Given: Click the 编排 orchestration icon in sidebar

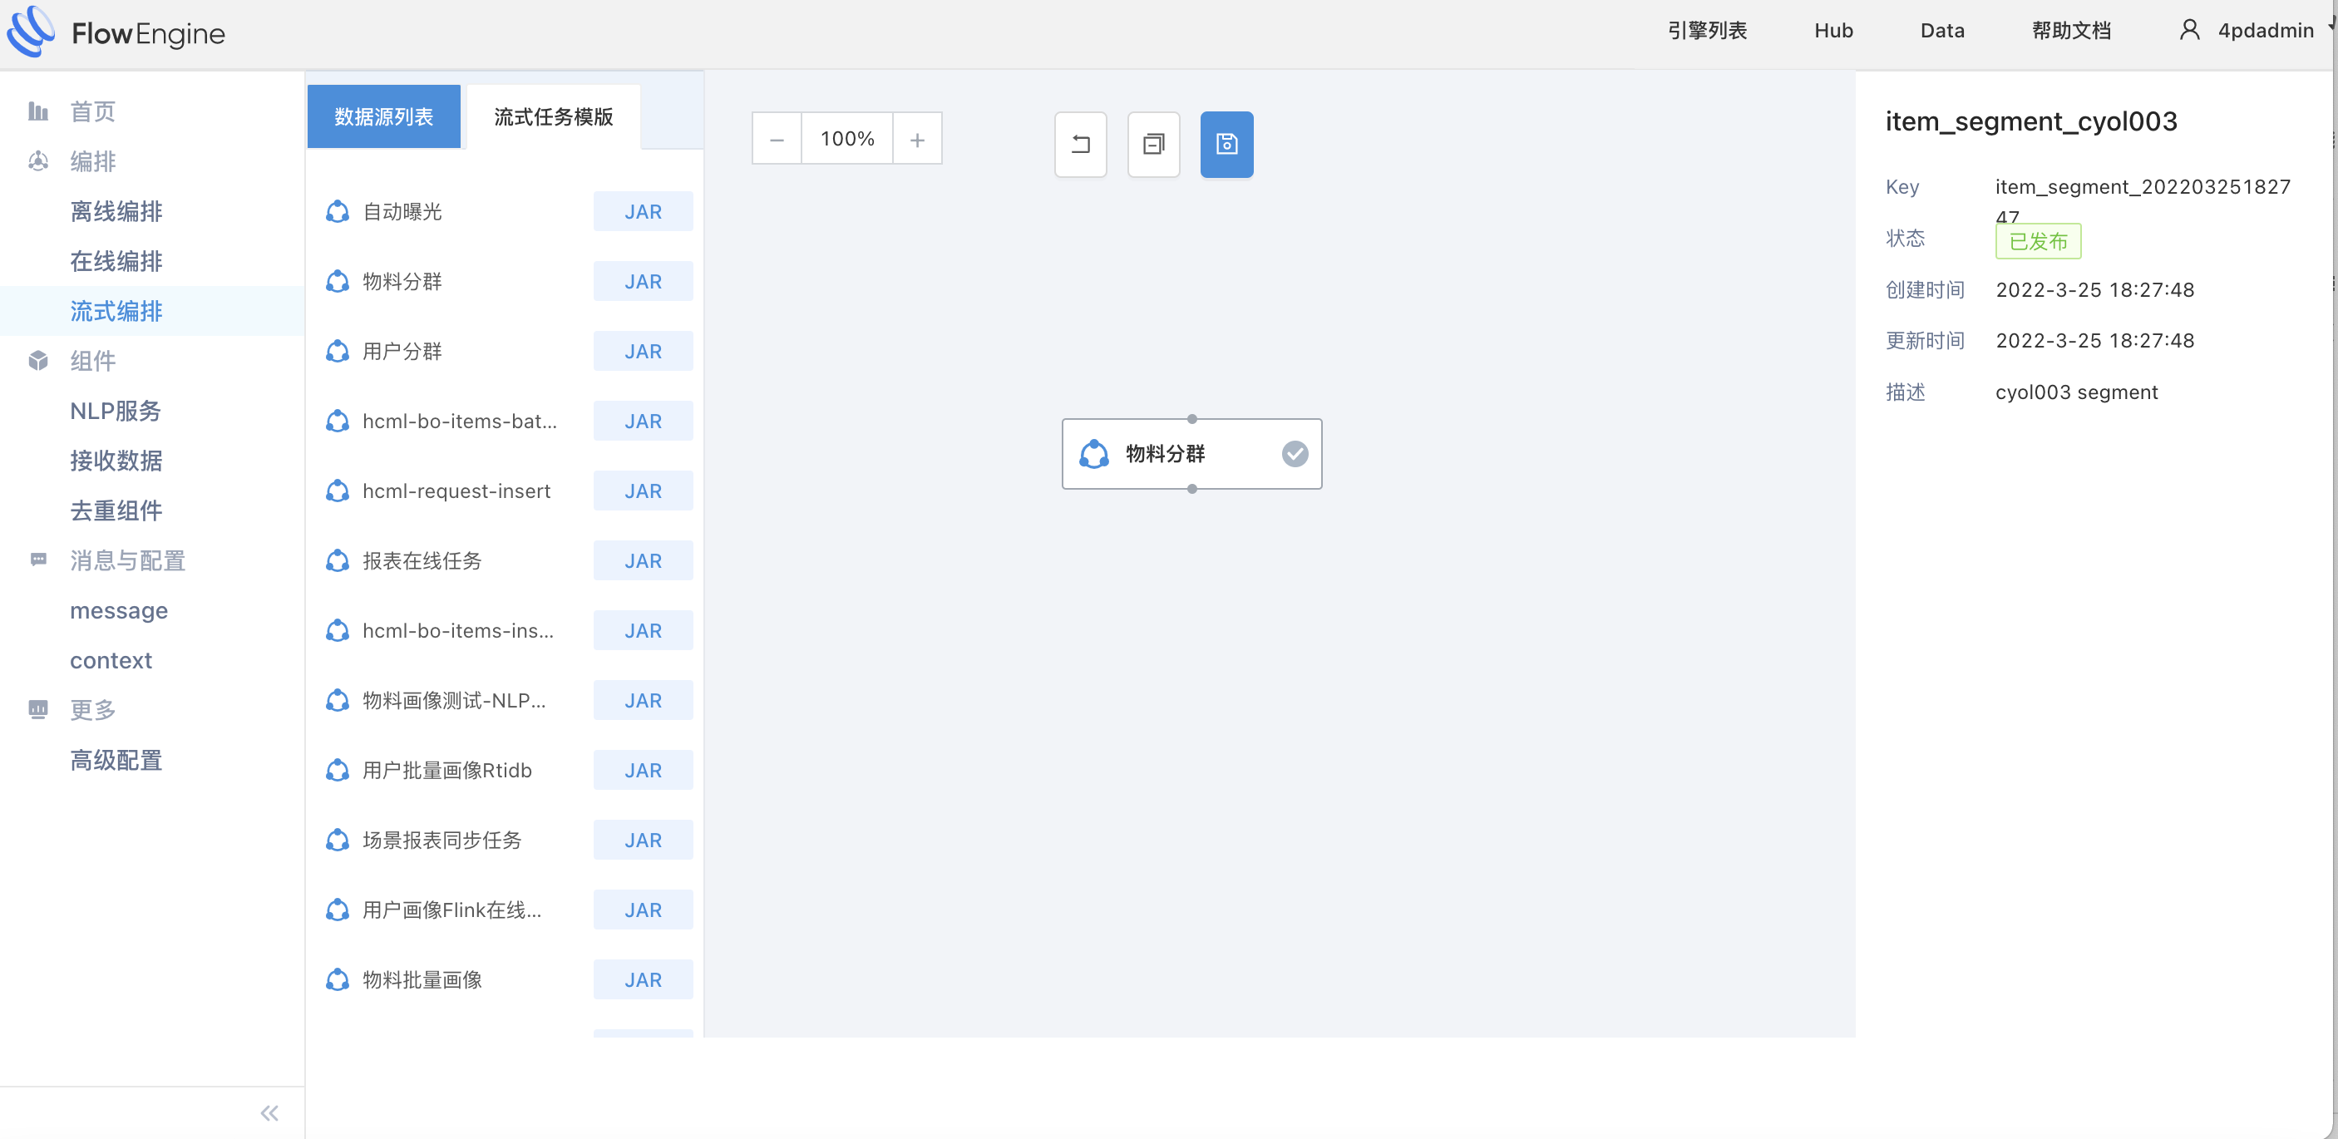Looking at the screenshot, I should (x=37, y=160).
